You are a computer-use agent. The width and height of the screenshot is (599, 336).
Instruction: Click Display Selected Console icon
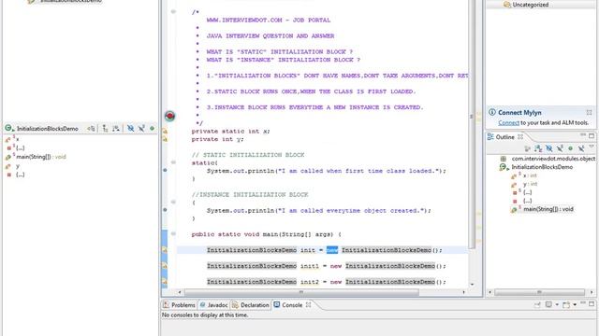pos(548,305)
